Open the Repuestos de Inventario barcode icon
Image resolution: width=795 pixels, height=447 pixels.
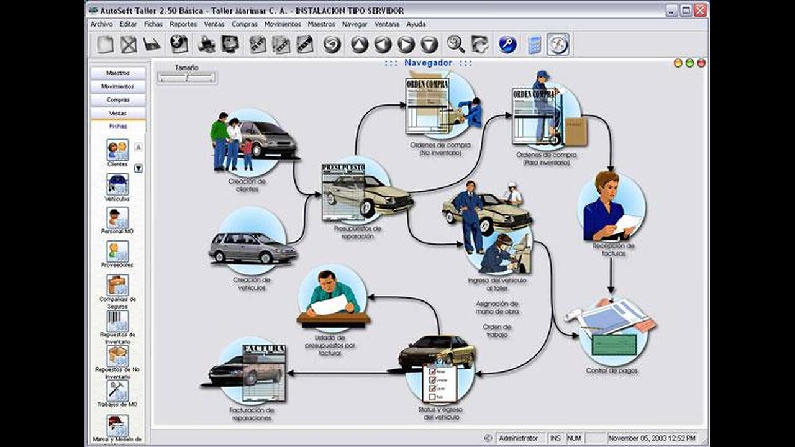pyautogui.click(x=117, y=320)
